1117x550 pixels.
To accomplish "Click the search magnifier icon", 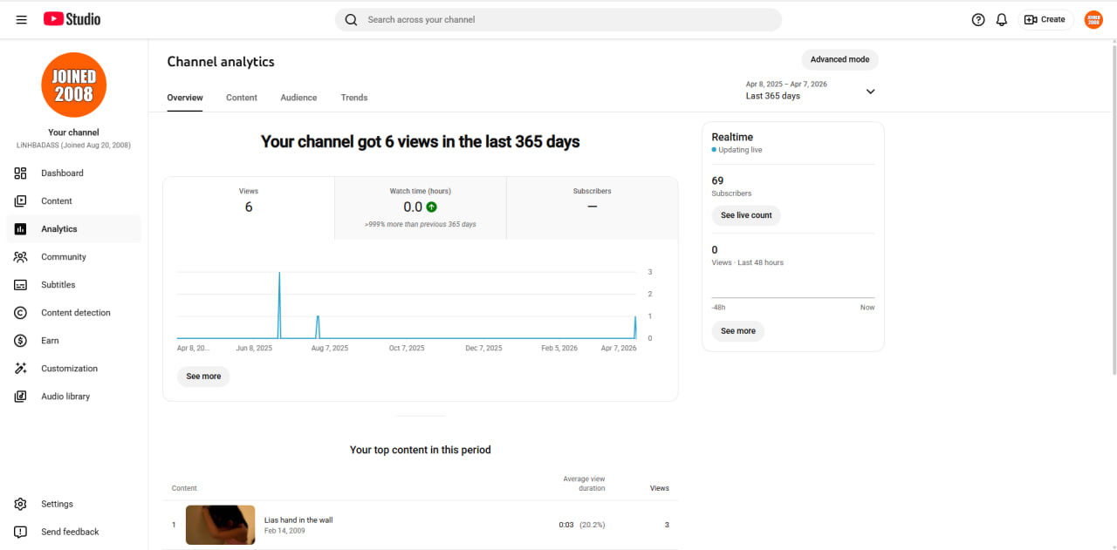I will [351, 19].
